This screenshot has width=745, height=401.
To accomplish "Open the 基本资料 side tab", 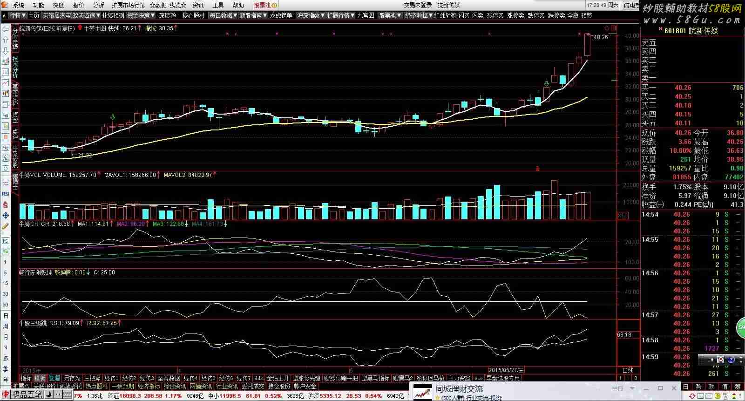I will tap(15, 95).
